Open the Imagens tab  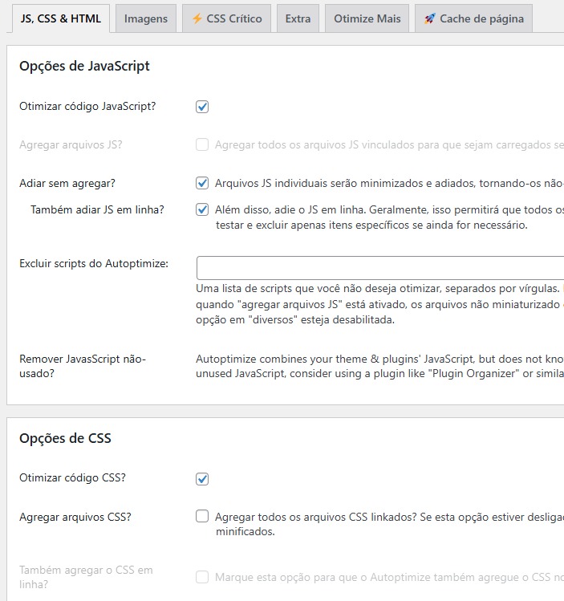[145, 18]
